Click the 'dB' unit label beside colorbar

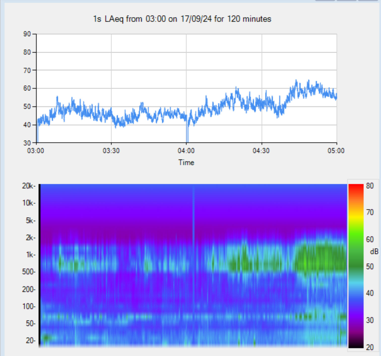point(374,251)
